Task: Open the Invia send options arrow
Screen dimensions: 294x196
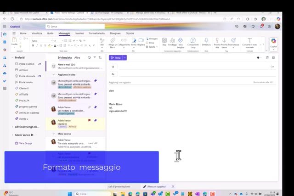Action: pos(124,58)
